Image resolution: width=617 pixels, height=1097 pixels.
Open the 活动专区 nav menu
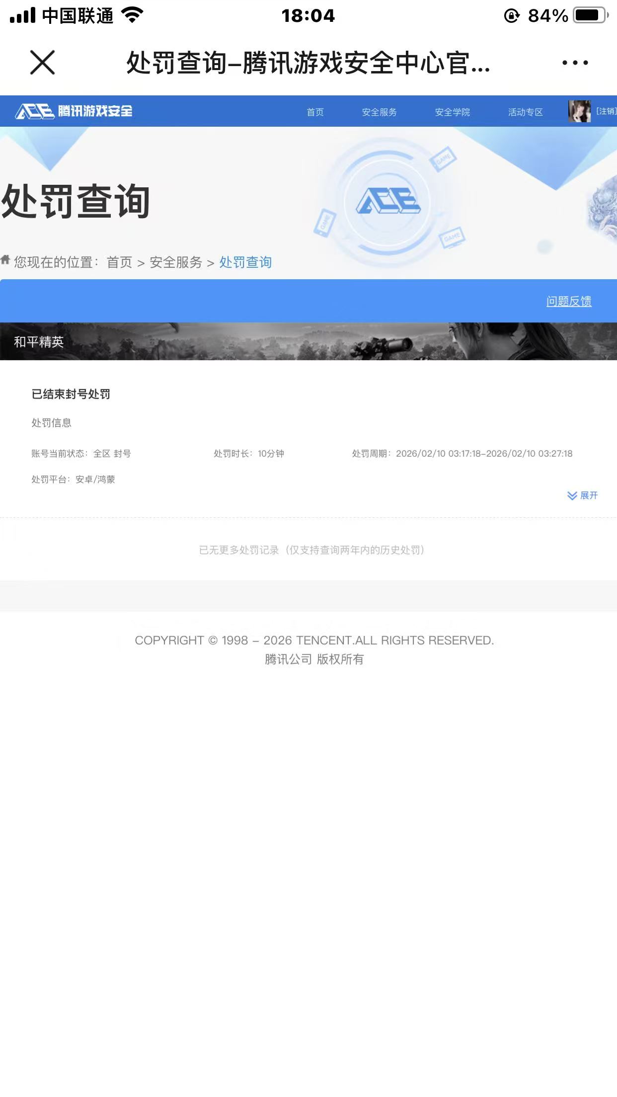[525, 112]
